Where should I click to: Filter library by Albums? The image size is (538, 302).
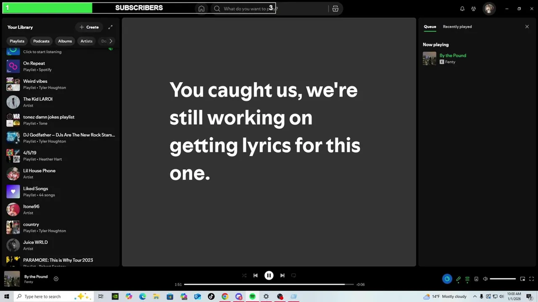point(65,41)
